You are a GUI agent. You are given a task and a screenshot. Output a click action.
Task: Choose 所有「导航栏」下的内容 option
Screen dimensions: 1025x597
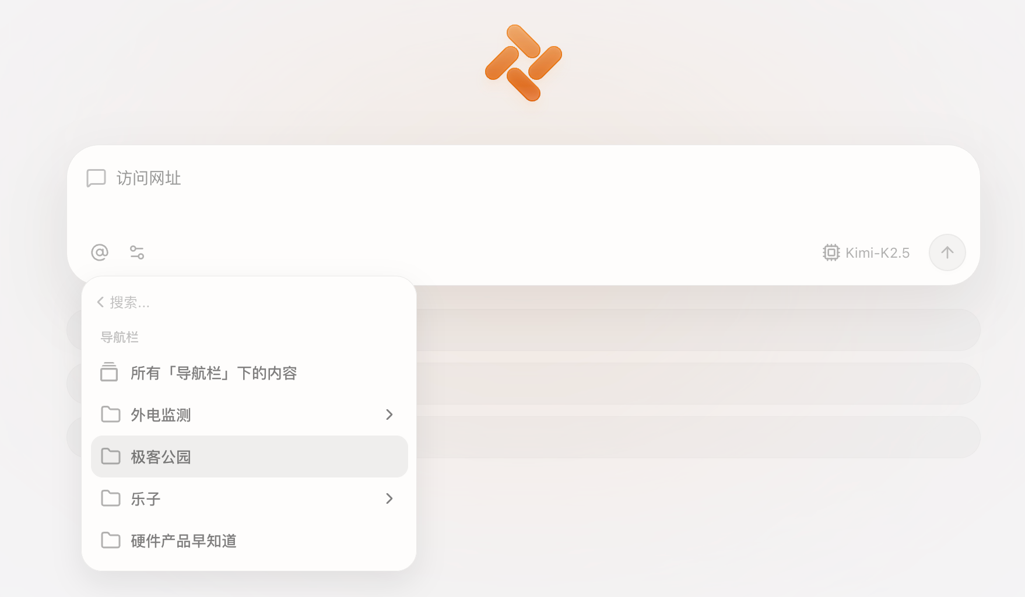click(x=250, y=373)
